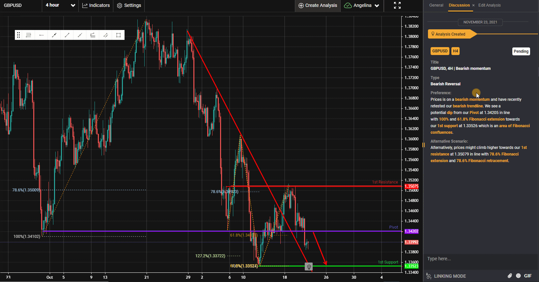
Task: Click the GBPUSD tag in analysis
Action: (440, 51)
